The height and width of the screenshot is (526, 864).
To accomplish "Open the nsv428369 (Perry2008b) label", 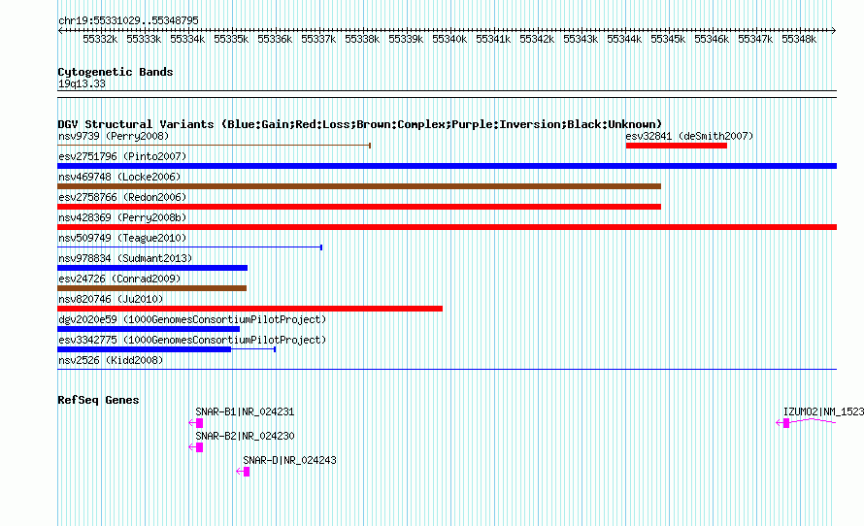I will click(122, 217).
